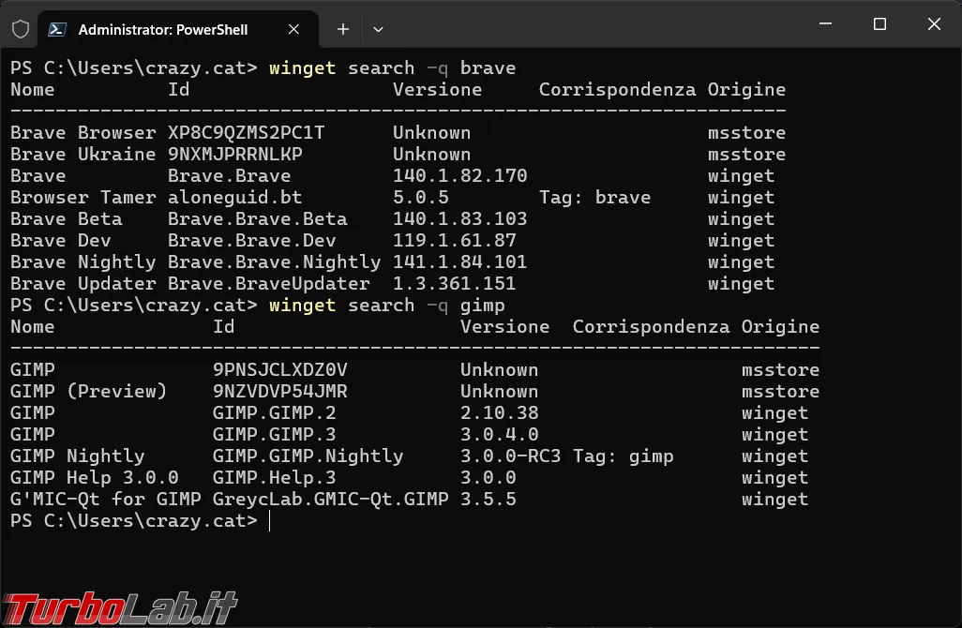Click the '3.0.0-RC3' GIMP Nightly version
Image resolution: width=962 pixels, height=628 pixels.
click(510, 456)
